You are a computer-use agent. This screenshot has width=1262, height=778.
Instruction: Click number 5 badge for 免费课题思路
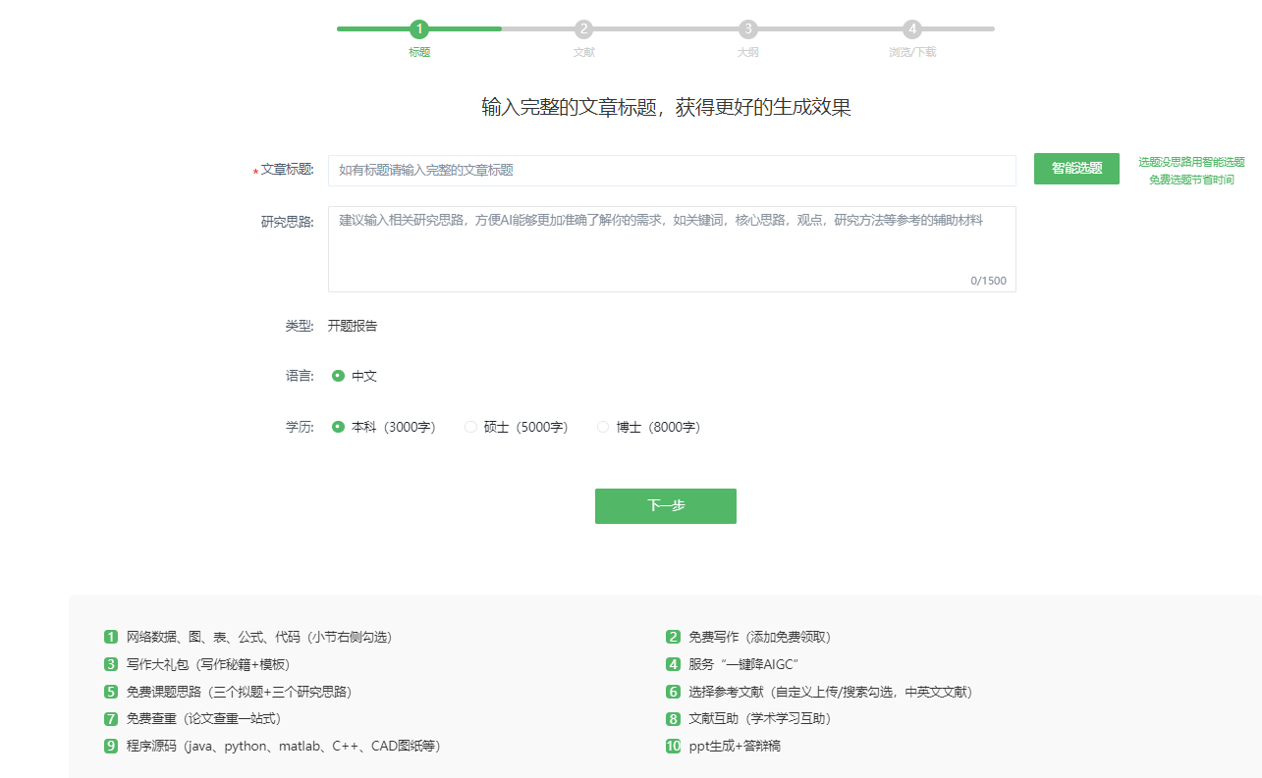coord(111,692)
